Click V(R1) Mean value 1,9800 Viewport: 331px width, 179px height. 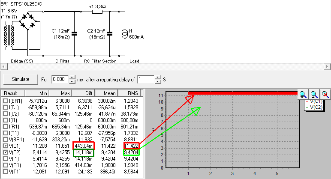[108, 165]
